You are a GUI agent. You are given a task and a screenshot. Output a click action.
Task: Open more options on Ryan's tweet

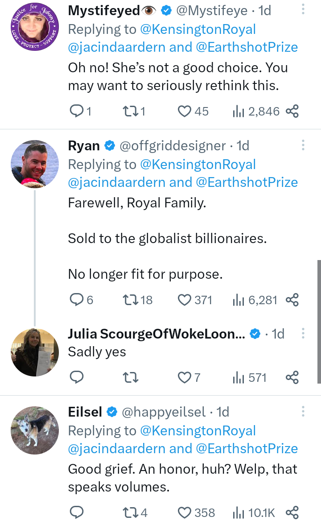click(x=303, y=145)
